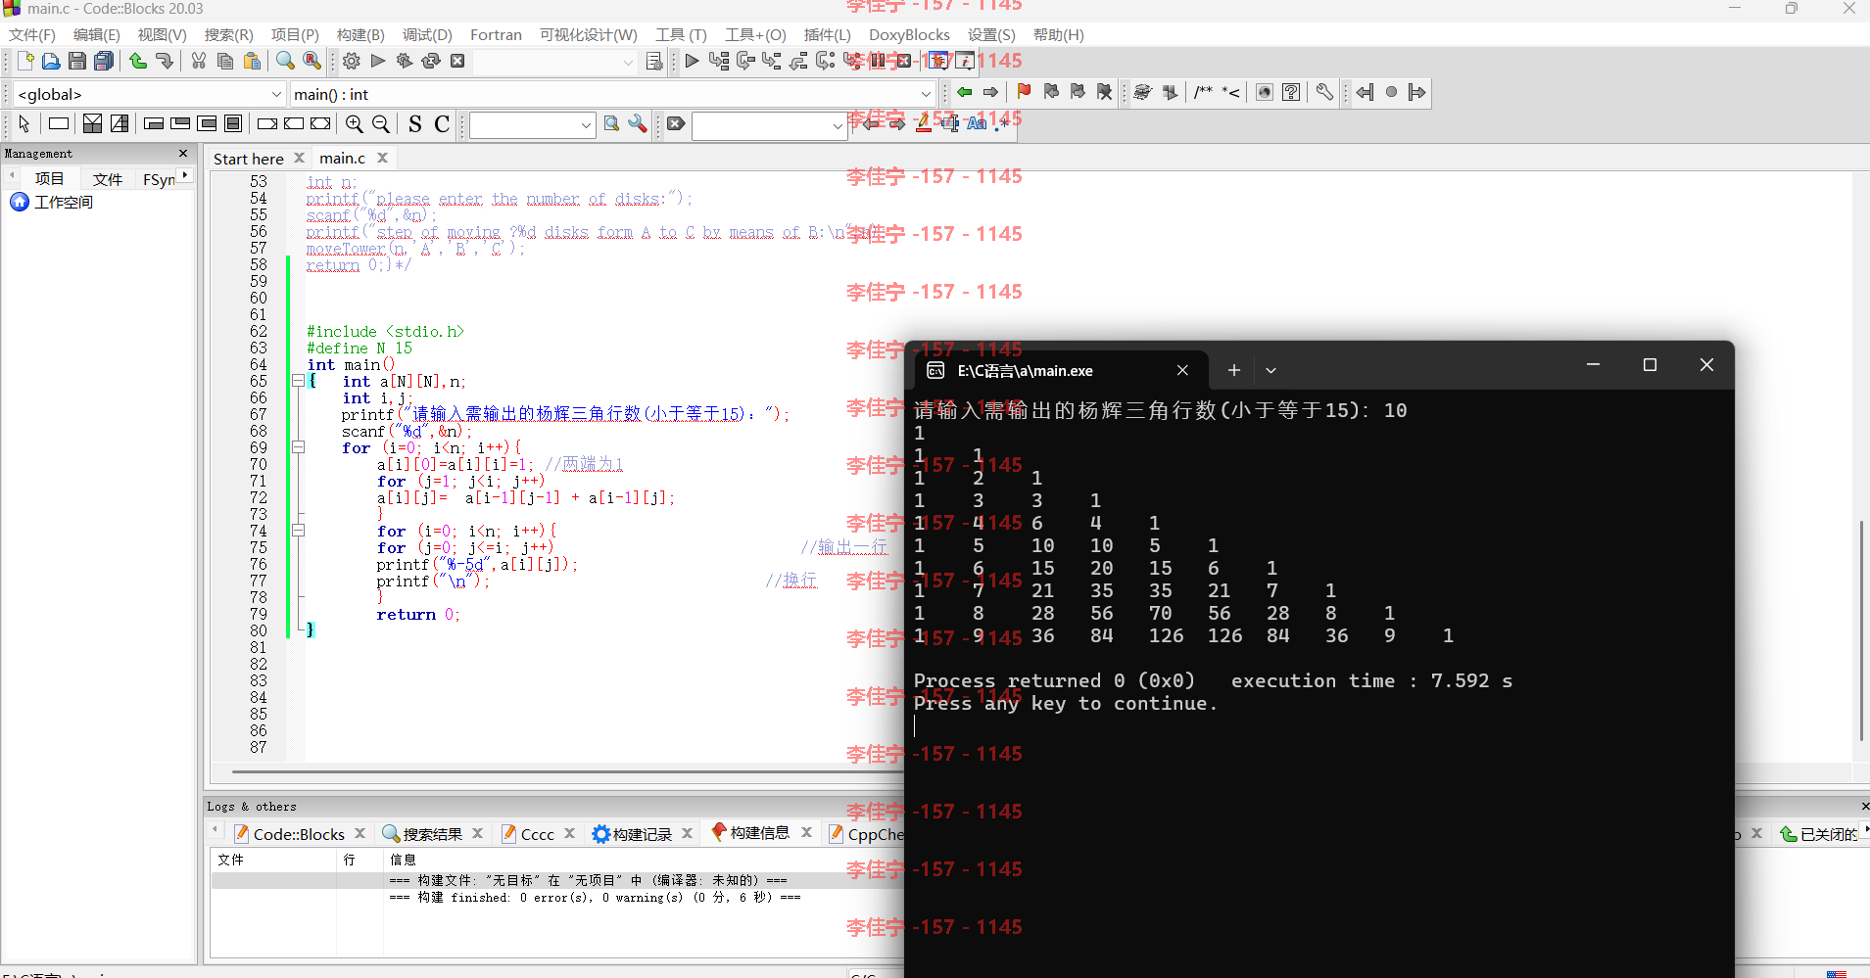Select the pointer tool in the designer toolbar

(x=24, y=123)
